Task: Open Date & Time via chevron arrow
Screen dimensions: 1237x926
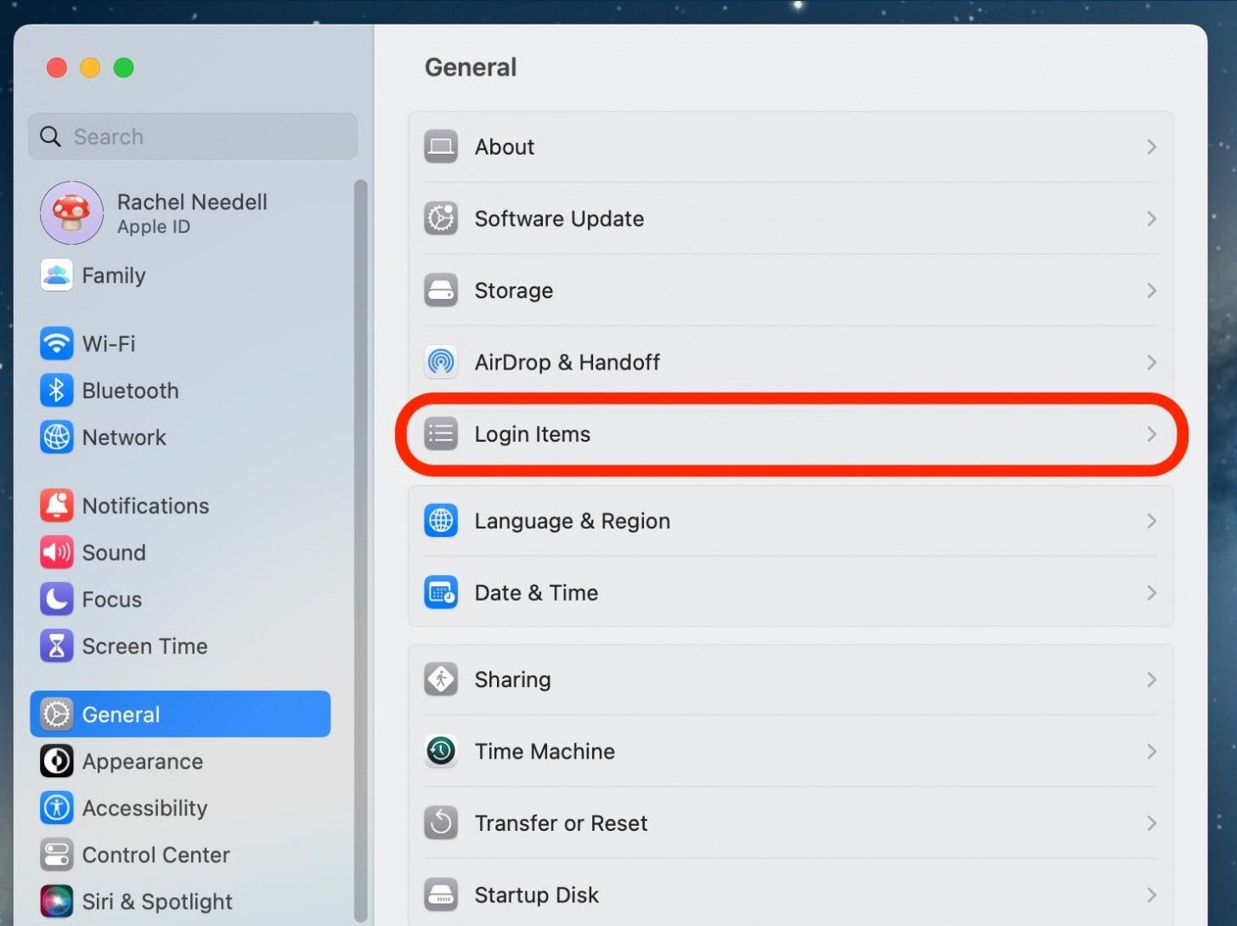Action: 1151,593
